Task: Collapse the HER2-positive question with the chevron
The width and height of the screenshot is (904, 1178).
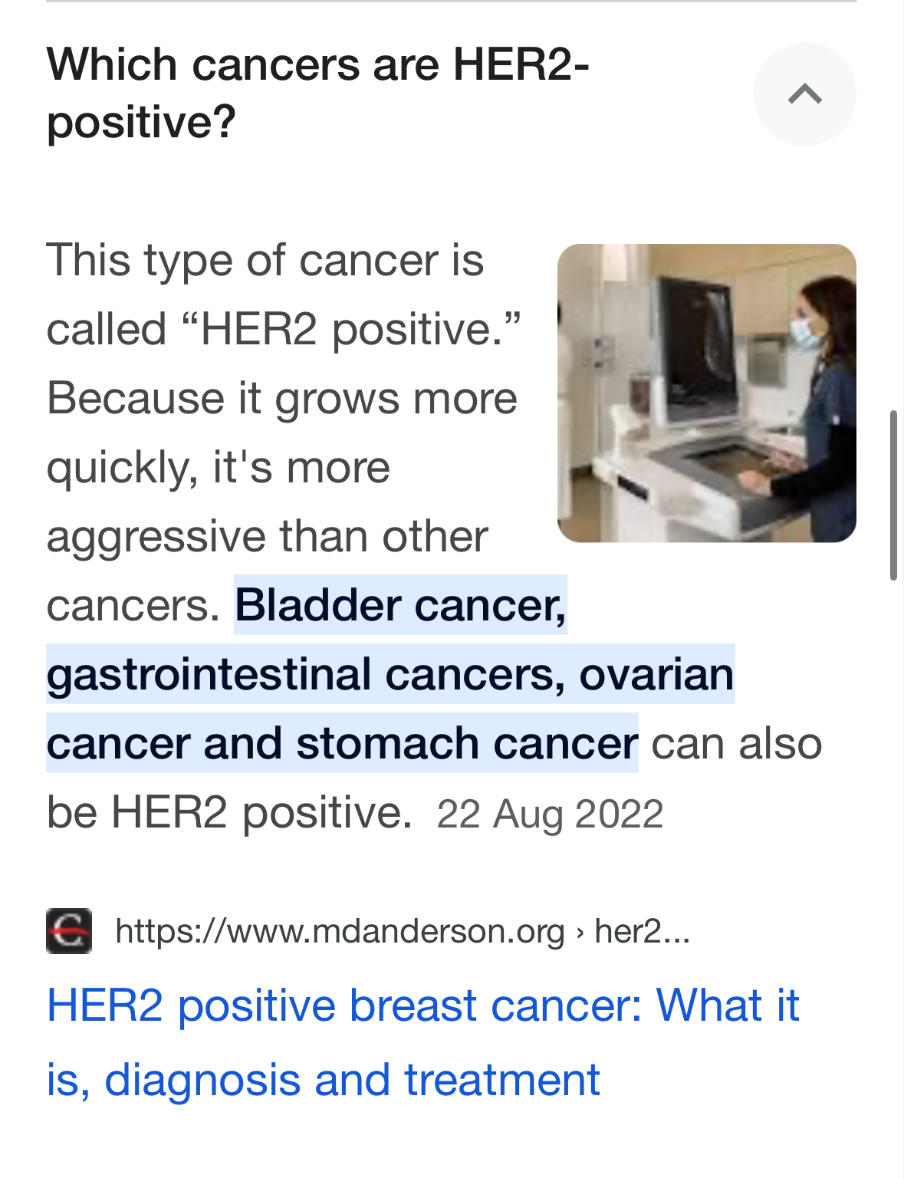Action: click(x=804, y=94)
